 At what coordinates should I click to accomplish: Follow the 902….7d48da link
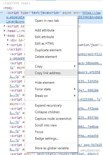(x=88, y=127)
